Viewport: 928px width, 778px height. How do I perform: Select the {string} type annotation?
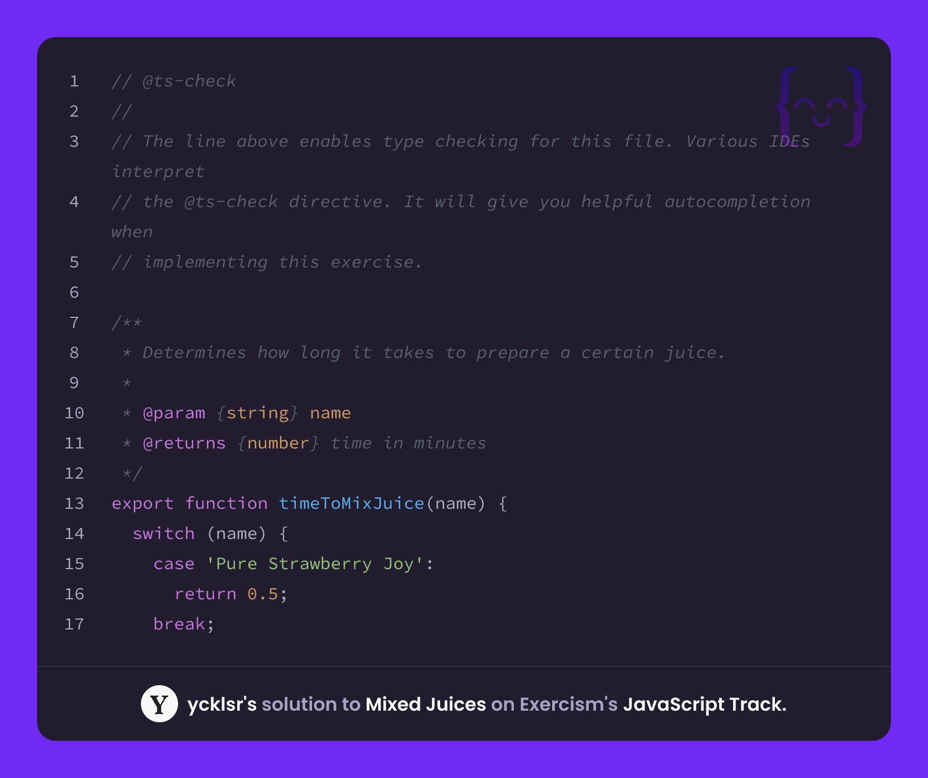click(x=258, y=413)
